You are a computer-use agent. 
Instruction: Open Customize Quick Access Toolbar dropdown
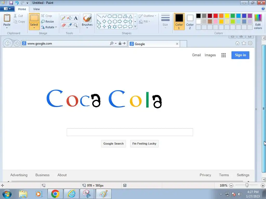pos(27,3)
